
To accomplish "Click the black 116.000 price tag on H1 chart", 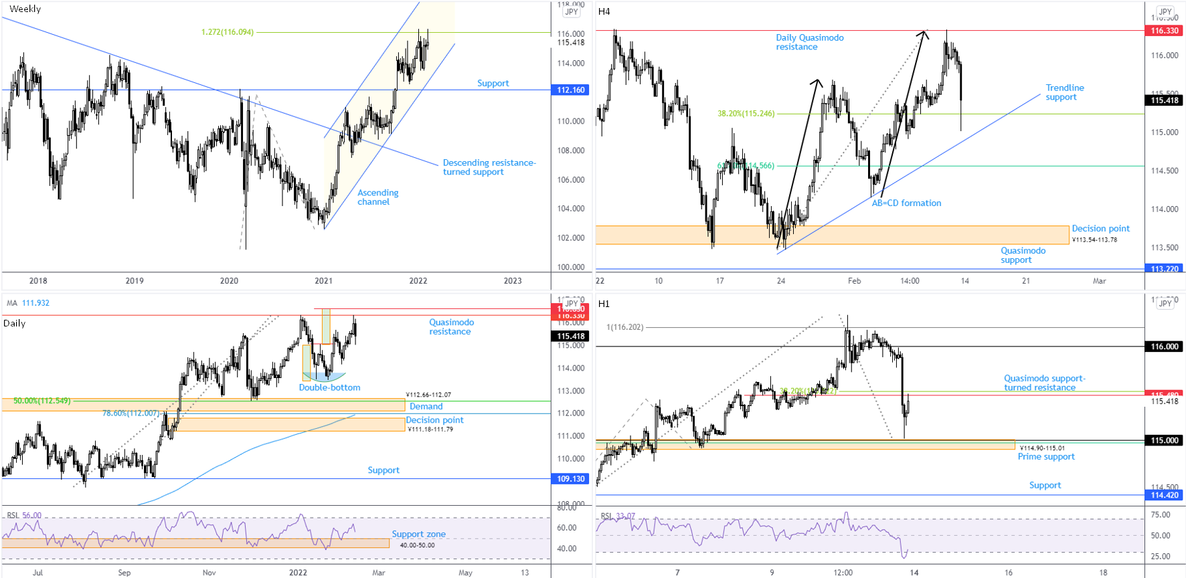I will [1165, 347].
